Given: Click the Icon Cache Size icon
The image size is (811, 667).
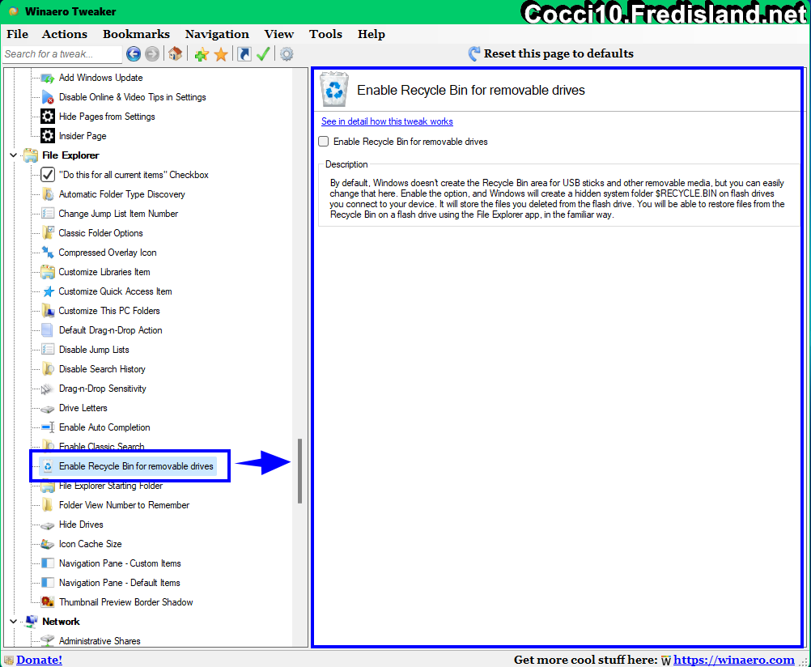Looking at the screenshot, I should (48, 544).
